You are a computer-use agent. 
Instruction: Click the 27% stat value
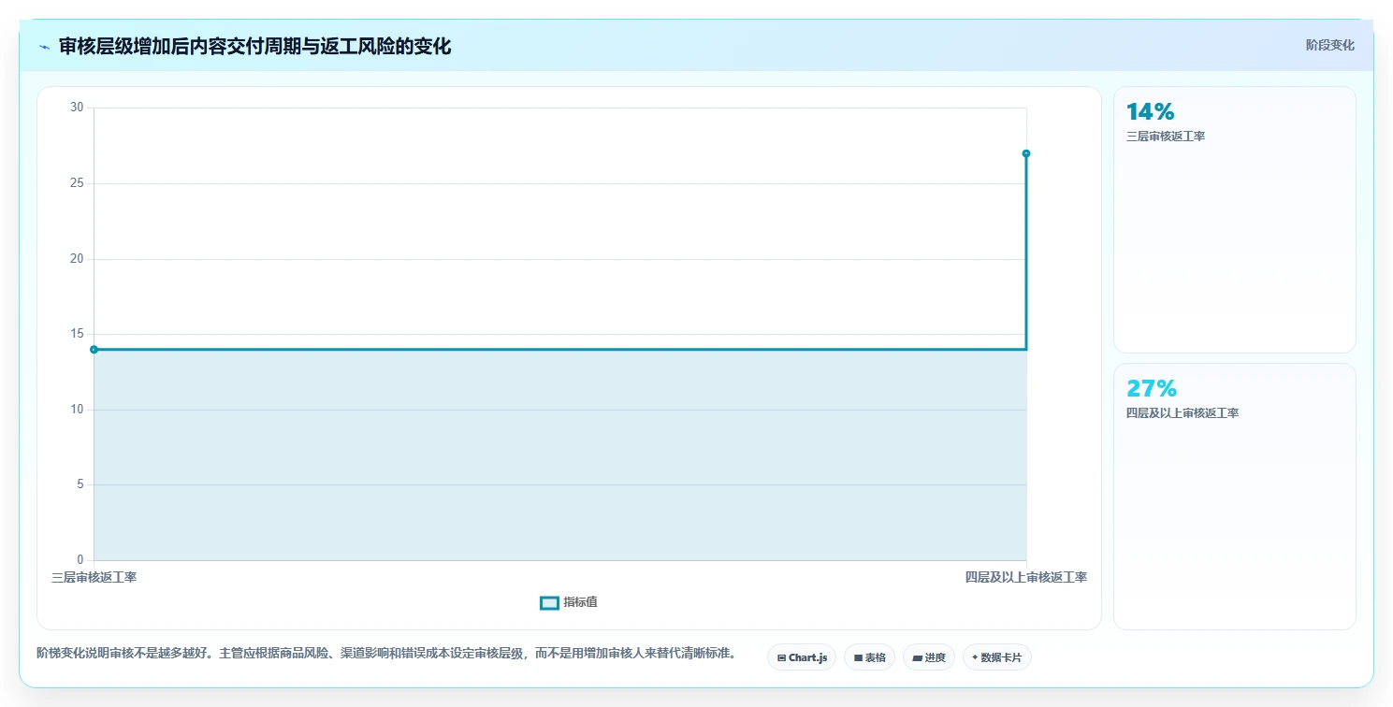click(x=1152, y=388)
